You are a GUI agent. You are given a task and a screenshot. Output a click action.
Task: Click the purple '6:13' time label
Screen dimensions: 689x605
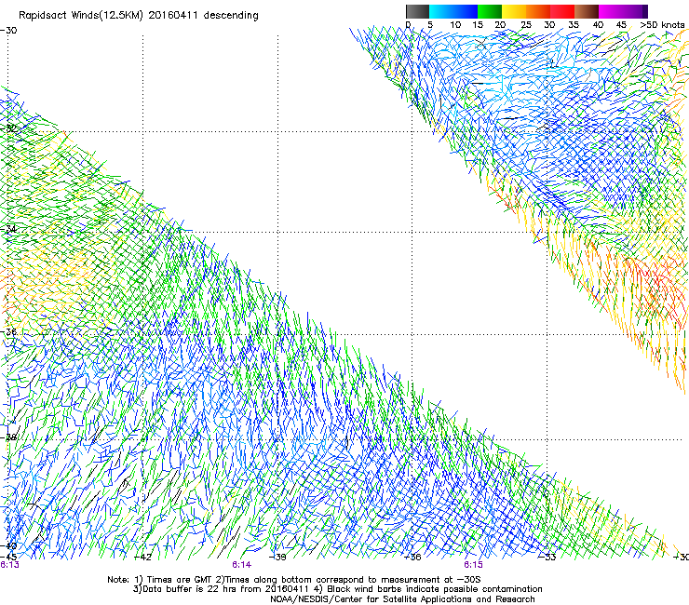click(9, 565)
